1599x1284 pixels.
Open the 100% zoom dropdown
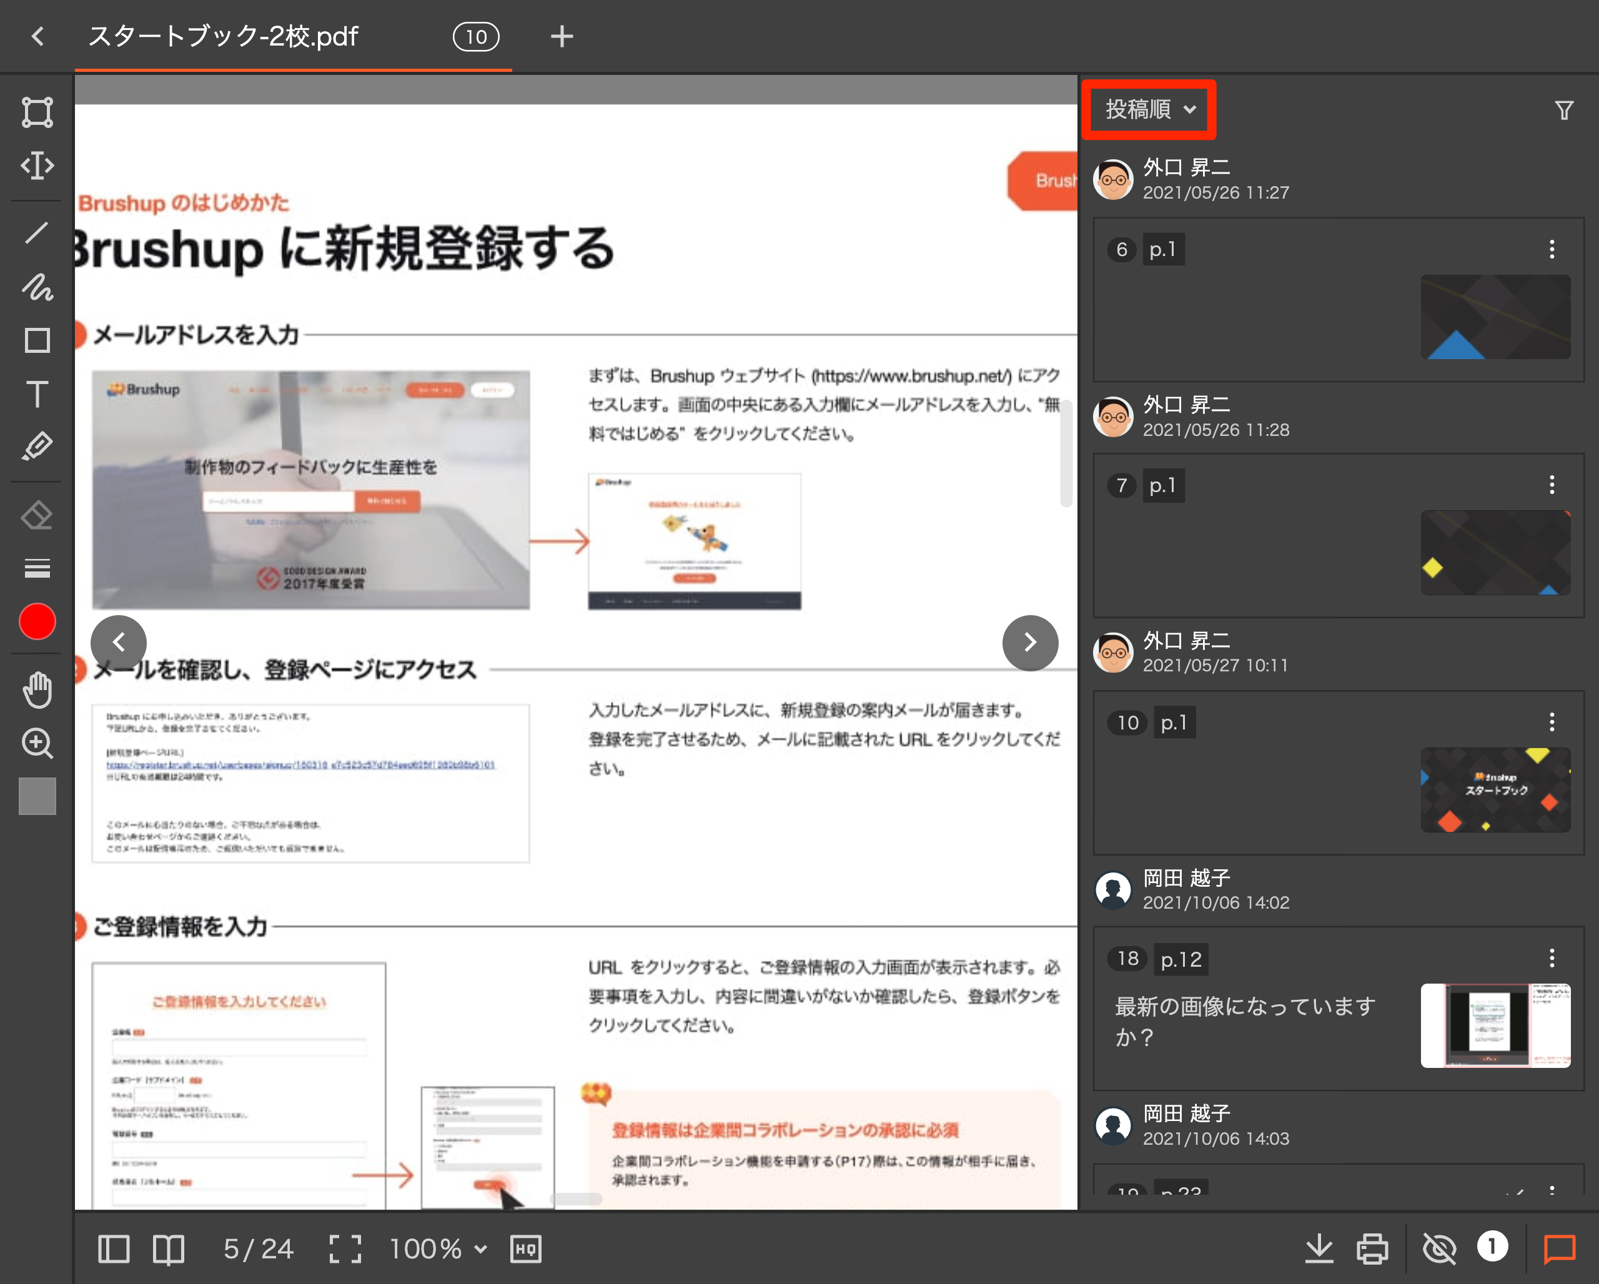pos(438,1248)
